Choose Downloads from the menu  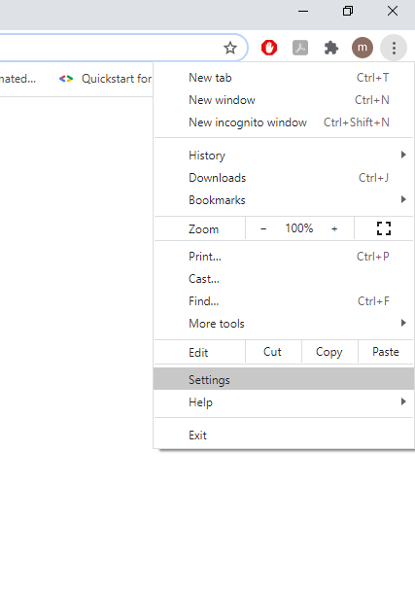284,178
